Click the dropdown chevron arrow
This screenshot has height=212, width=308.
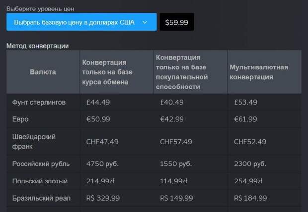pyautogui.click(x=145, y=22)
